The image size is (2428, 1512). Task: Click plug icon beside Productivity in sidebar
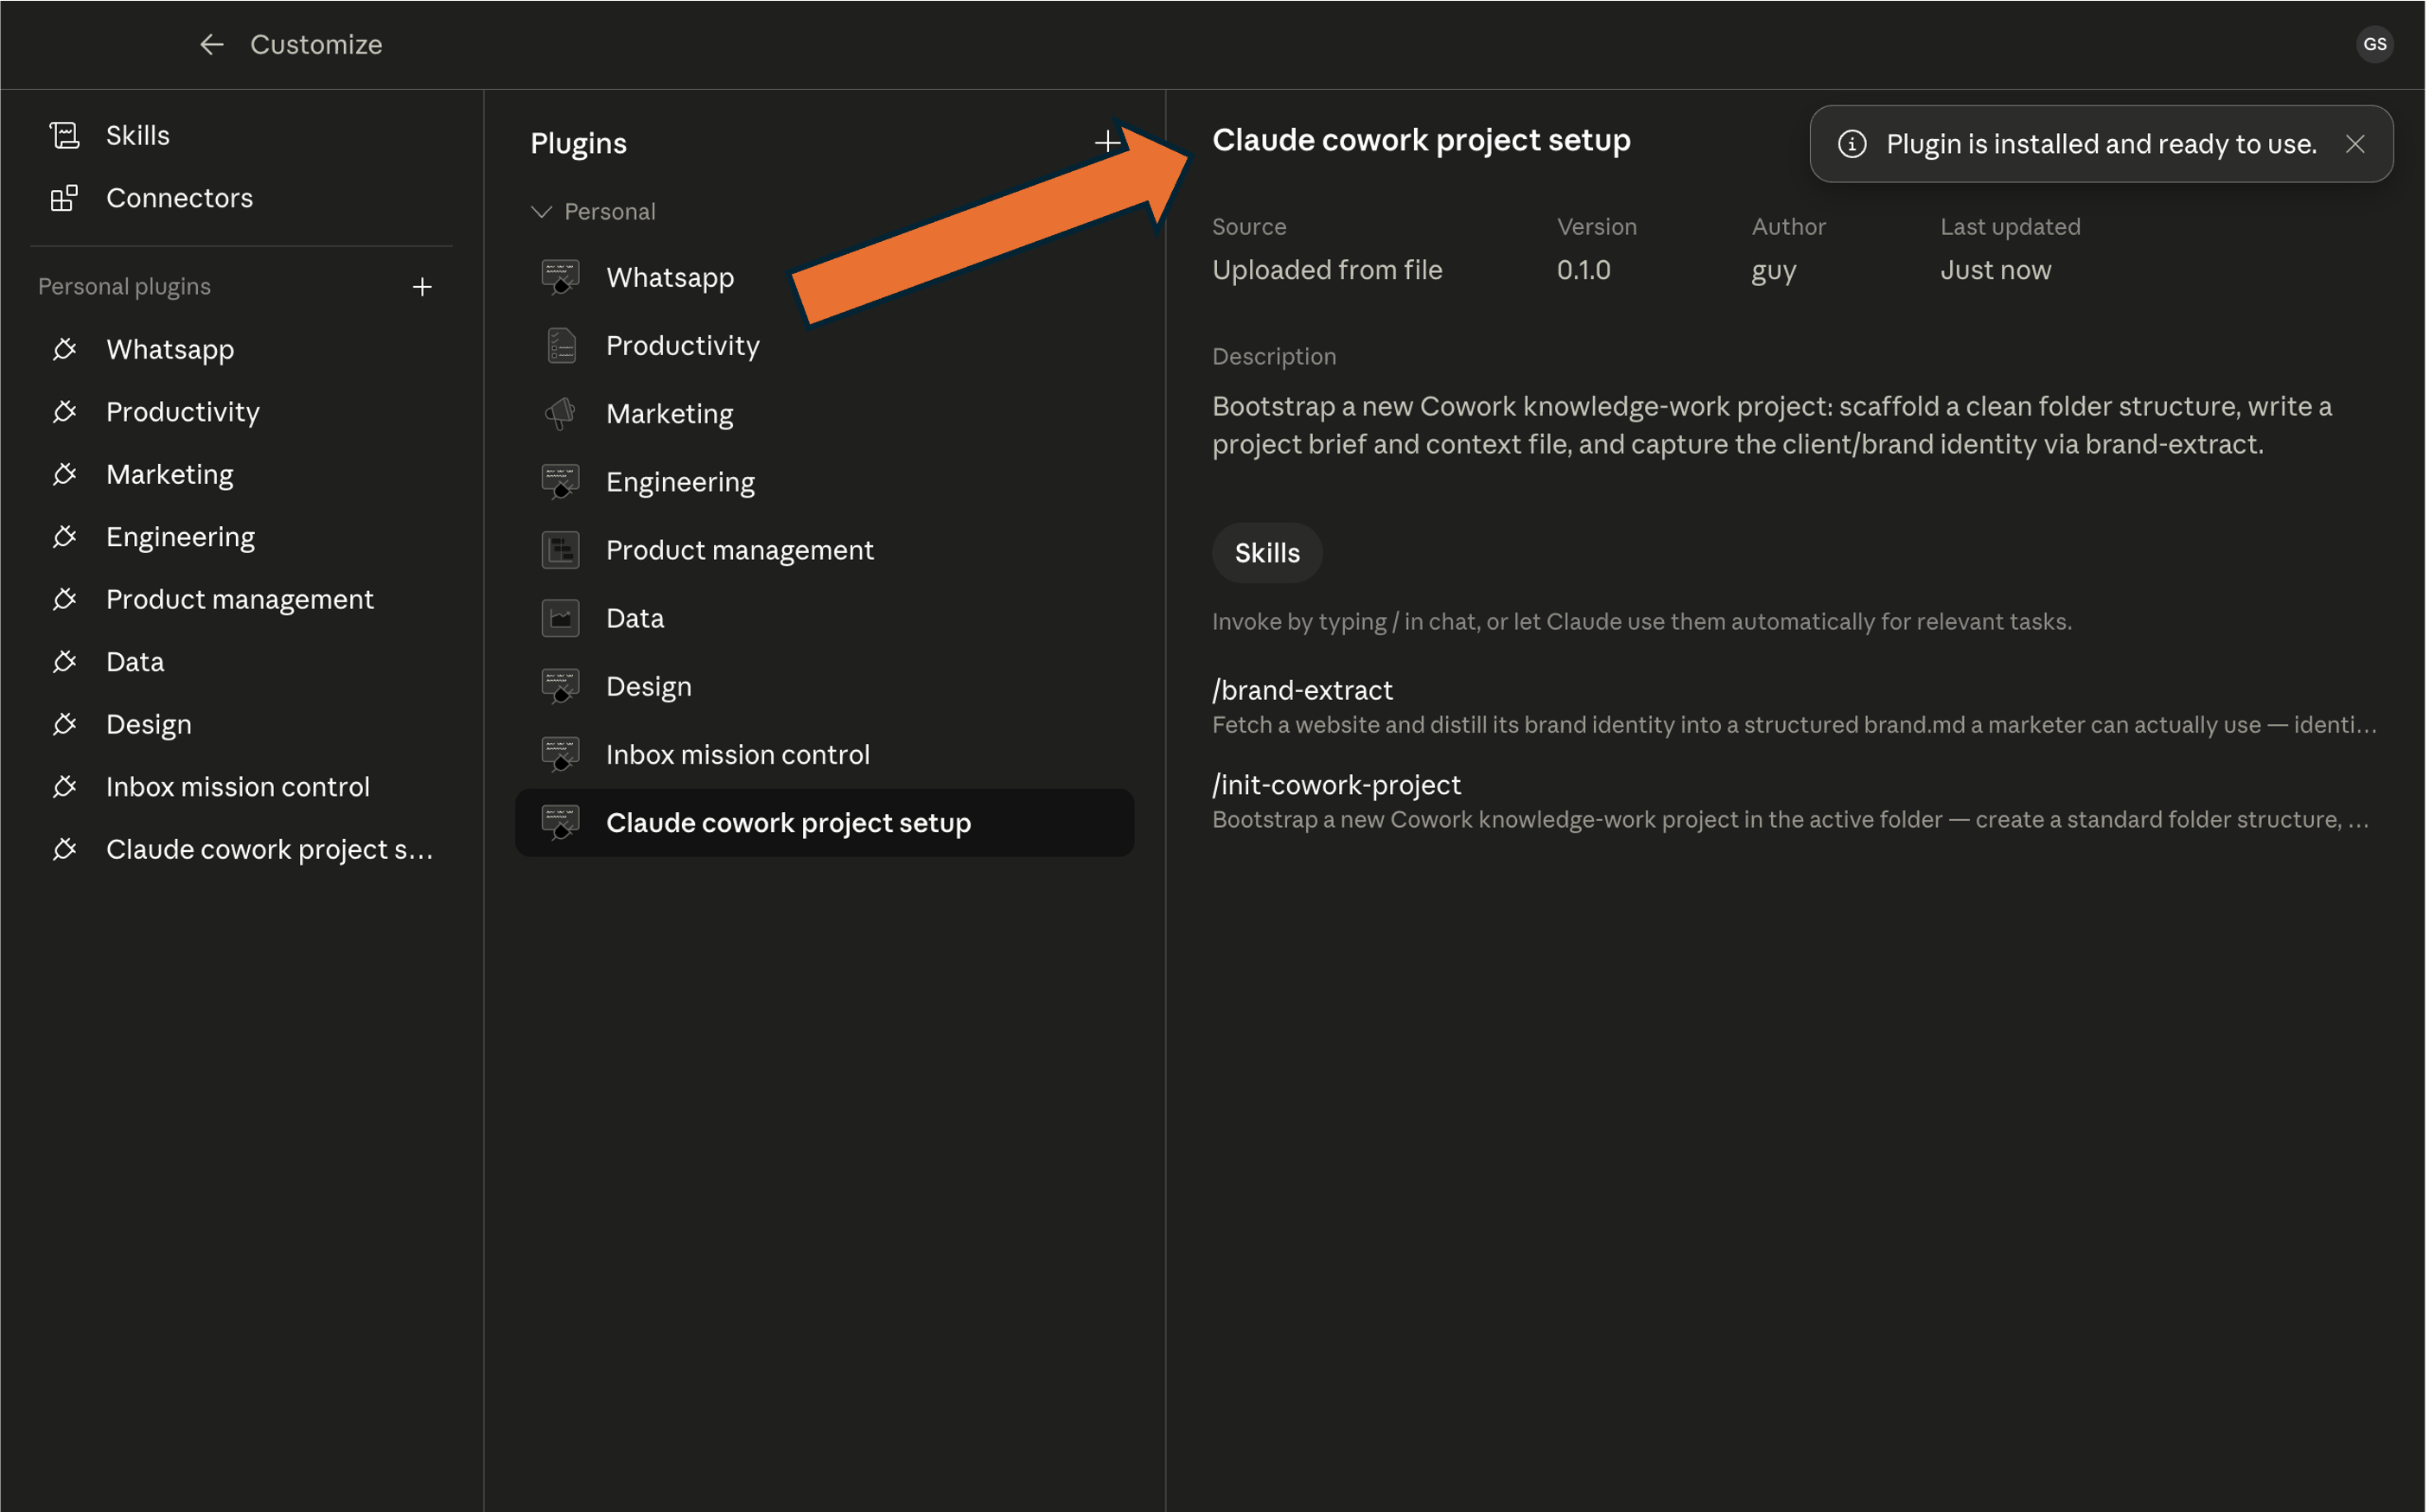(x=65, y=412)
